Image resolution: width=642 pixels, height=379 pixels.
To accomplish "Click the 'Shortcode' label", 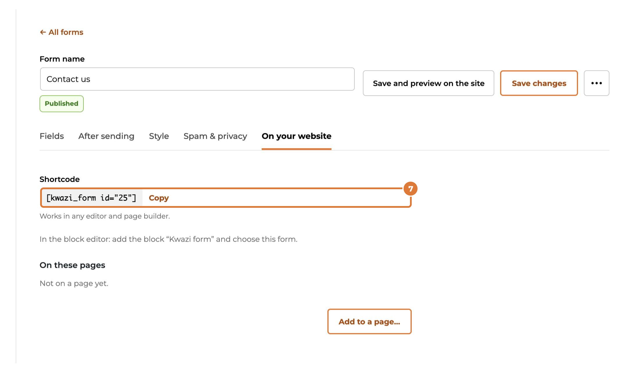I will tap(60, 179).
